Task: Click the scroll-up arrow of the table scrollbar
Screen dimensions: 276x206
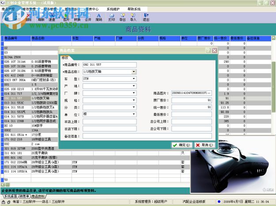Action: click(273, 38)
